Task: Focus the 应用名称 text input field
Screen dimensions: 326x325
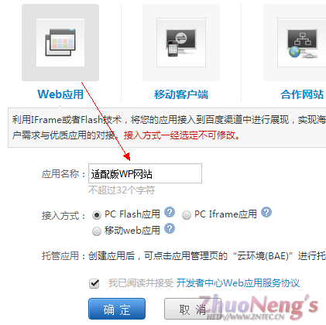Action: pyautogui.click(x=145, y=173)
